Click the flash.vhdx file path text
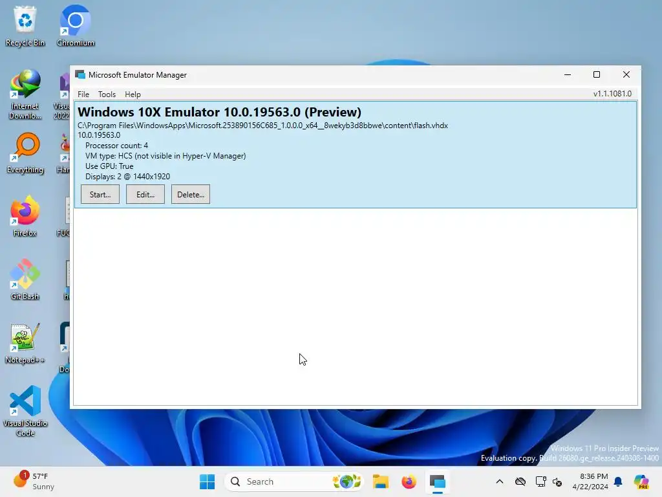This screenshot has height=497, width=662. [x=262, y=126]
